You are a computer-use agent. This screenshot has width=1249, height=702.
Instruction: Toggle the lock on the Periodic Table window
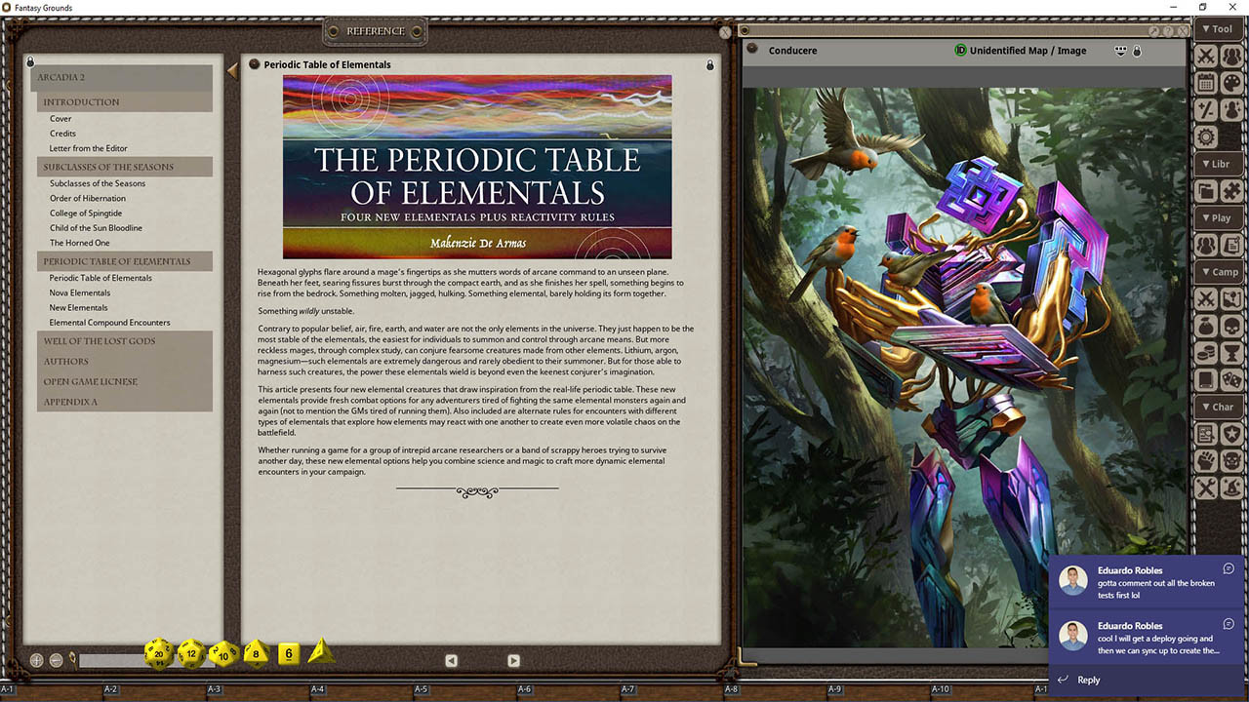click(x=709, y=64)
